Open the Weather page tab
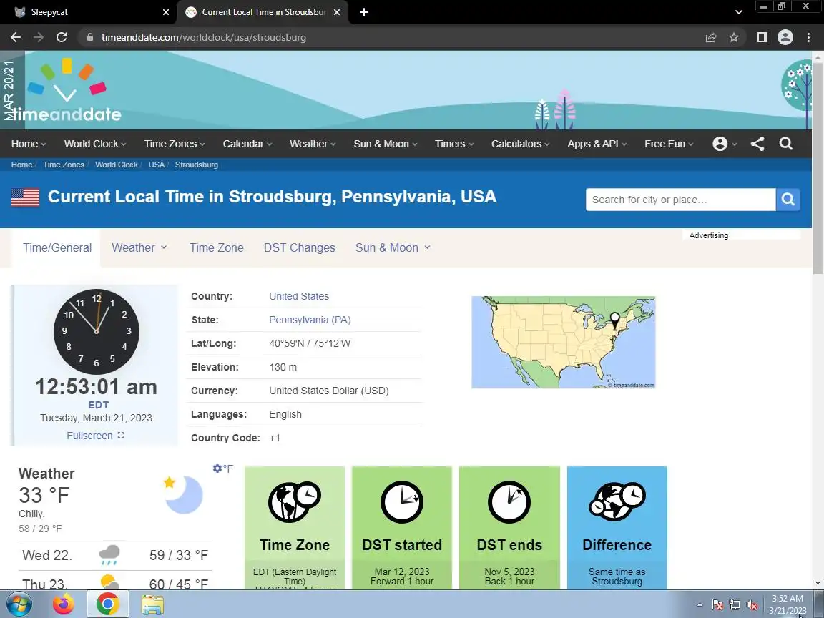The image size is (824, 618). [139, 247]
